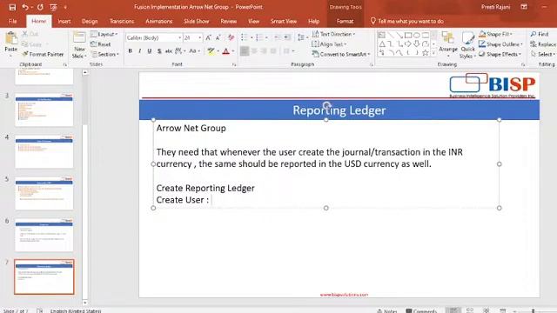
Task: Switch to the Transitions tab
Action: (x=122, y=21)
